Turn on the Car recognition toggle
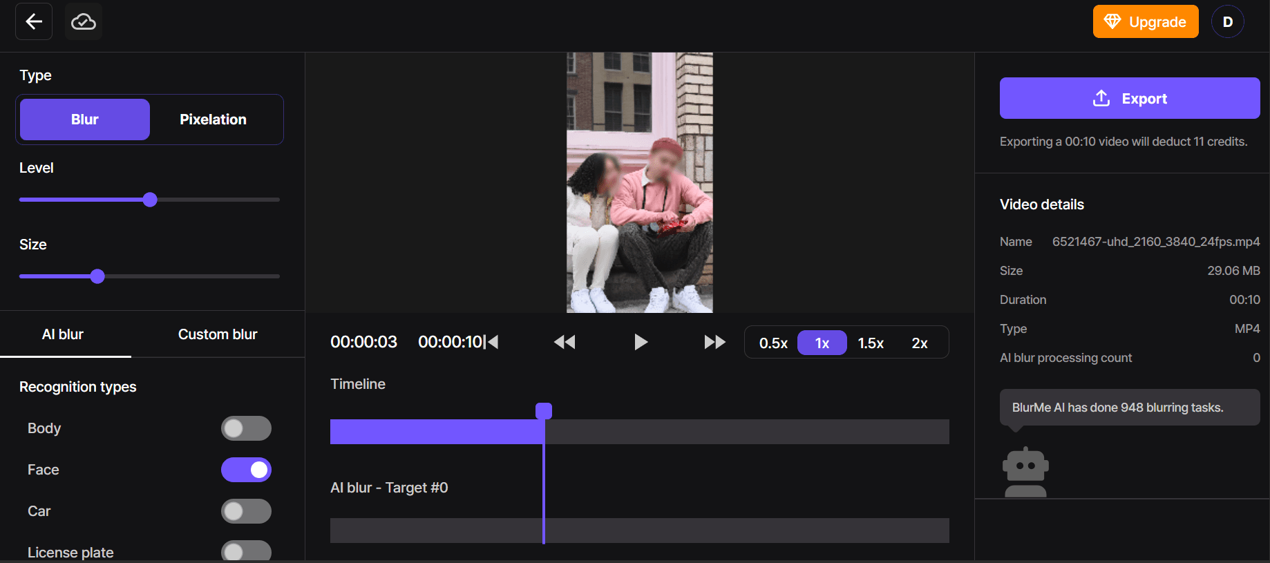Image resolution: width=1270 pixels, height=563 pixels. coord(246,511)
